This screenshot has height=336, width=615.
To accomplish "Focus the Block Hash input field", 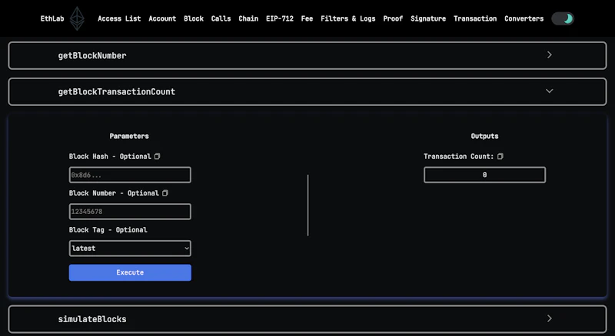I will pos(130,175).
